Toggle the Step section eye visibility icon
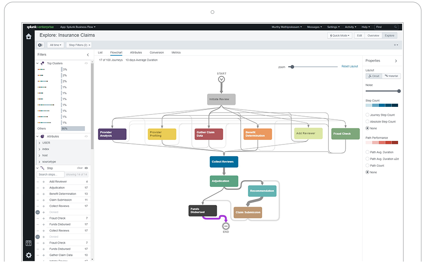 click(x=86, y=168)
